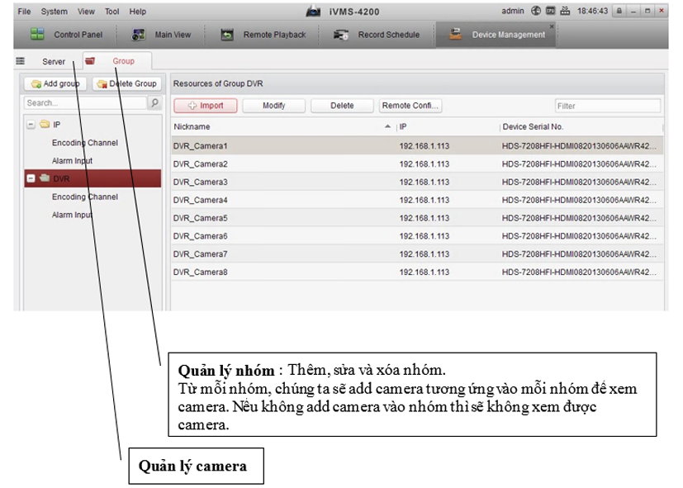Click the search magnifier icon
This screenshot has width=683, height=488.
pyautogui.click(x=154, y=103)
